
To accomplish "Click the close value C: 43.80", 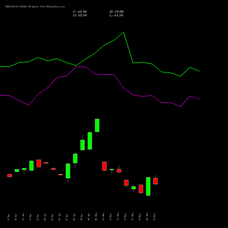I will click(x=80, y=12).
